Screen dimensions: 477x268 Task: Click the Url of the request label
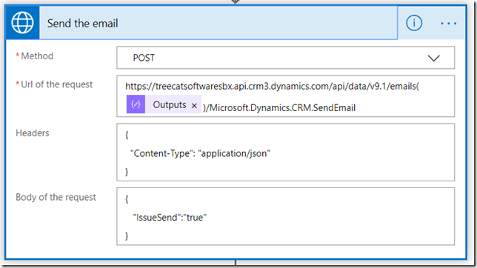[56, 84]
